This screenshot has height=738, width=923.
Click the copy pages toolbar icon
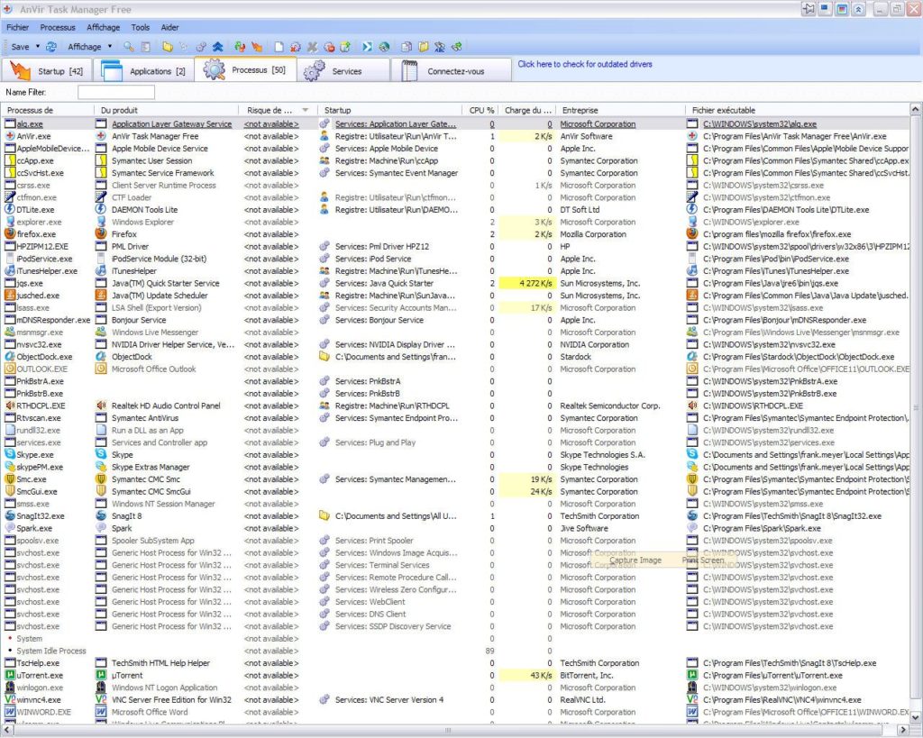tap(407, 47)
